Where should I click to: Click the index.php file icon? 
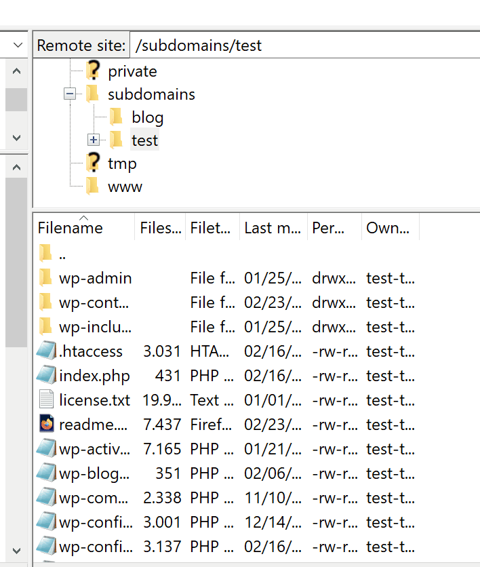(47, 375)
